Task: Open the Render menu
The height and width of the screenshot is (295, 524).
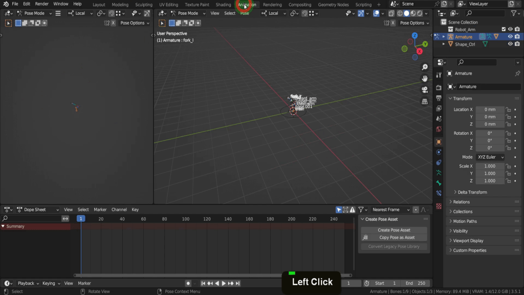Action: point(42,4)
